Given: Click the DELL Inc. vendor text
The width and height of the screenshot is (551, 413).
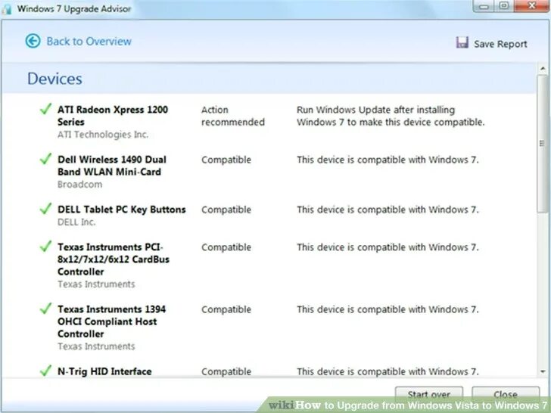Looking at the screenshot, I should [76, 222].
